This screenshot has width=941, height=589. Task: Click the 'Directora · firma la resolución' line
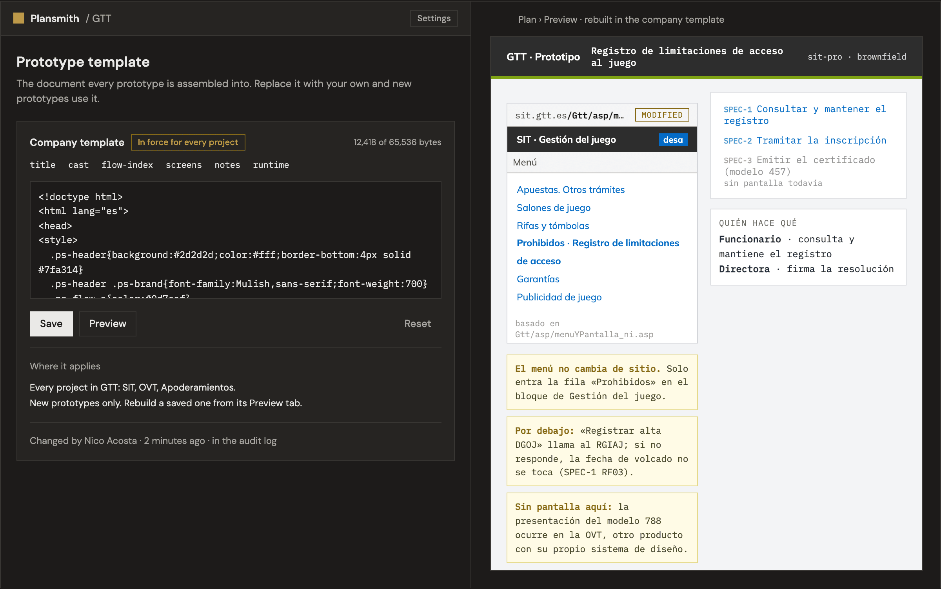coord(806,269)
